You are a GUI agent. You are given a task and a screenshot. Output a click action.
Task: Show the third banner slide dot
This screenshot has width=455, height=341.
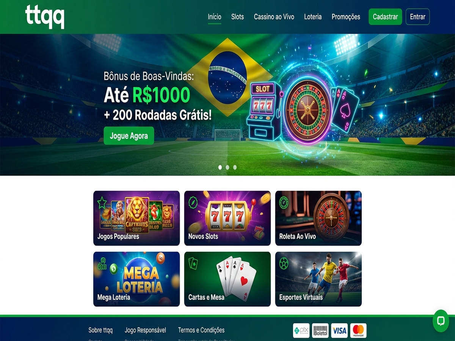(x=235, y=167)
